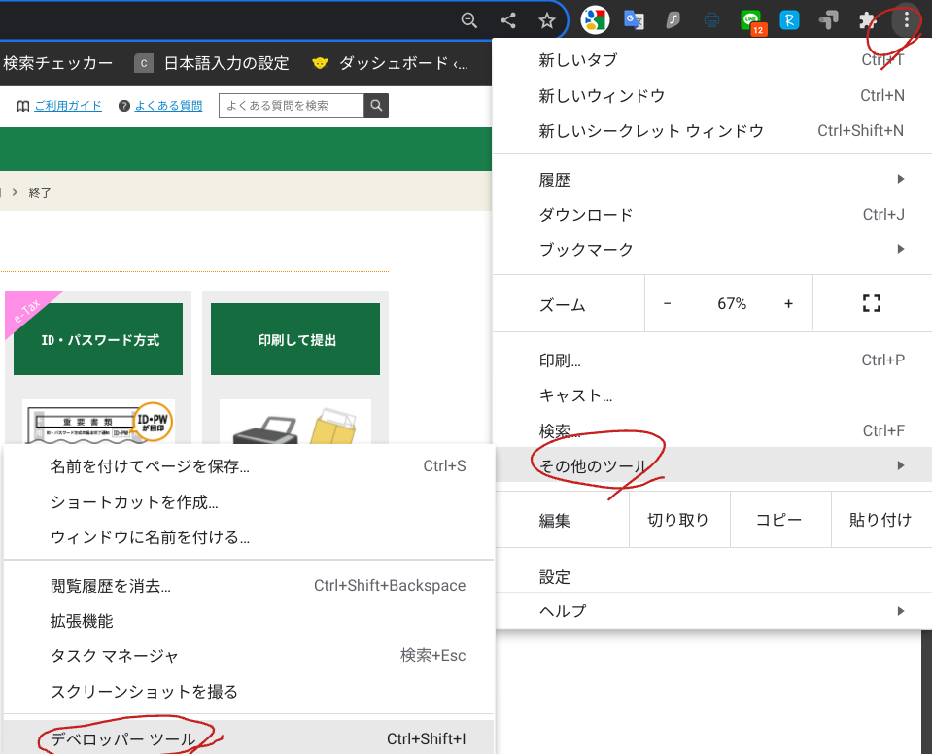Select 閲覧履歴を消去...

[x=249, y=586]
